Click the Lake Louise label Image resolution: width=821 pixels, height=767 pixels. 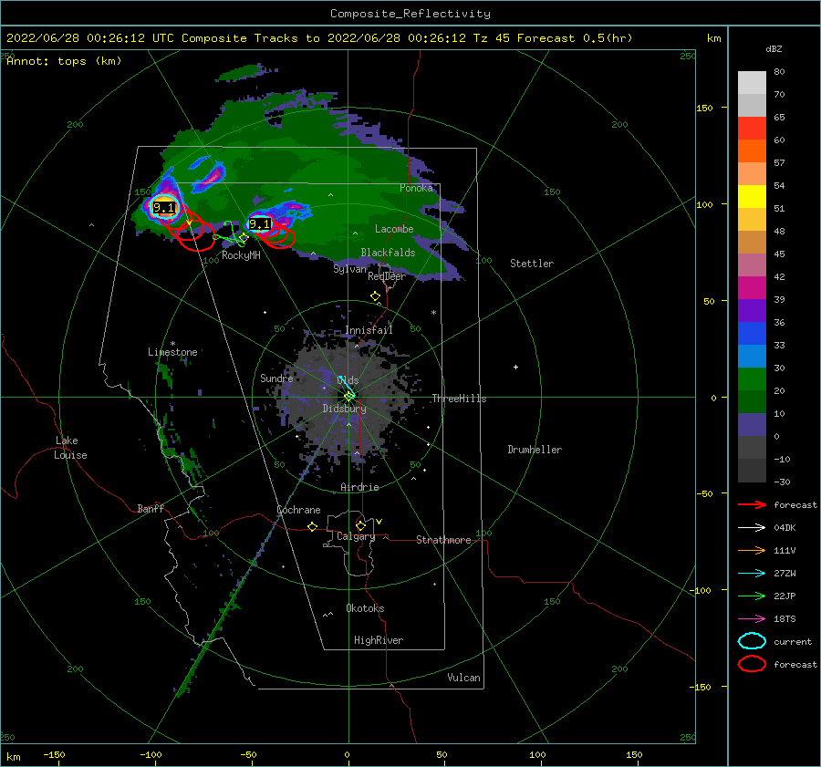(x=70, y=448)
